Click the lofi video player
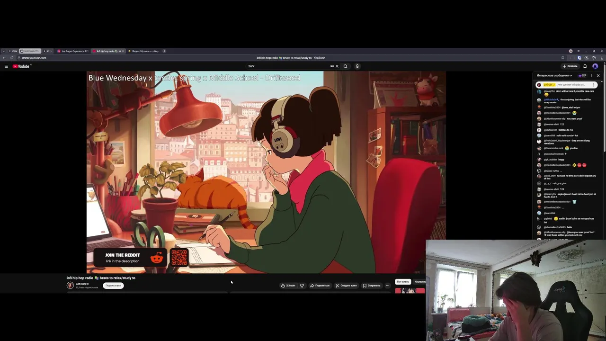 pyautogui.click(x=266, y=172)
